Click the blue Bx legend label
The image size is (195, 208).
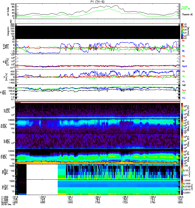(x=183, y=51)
